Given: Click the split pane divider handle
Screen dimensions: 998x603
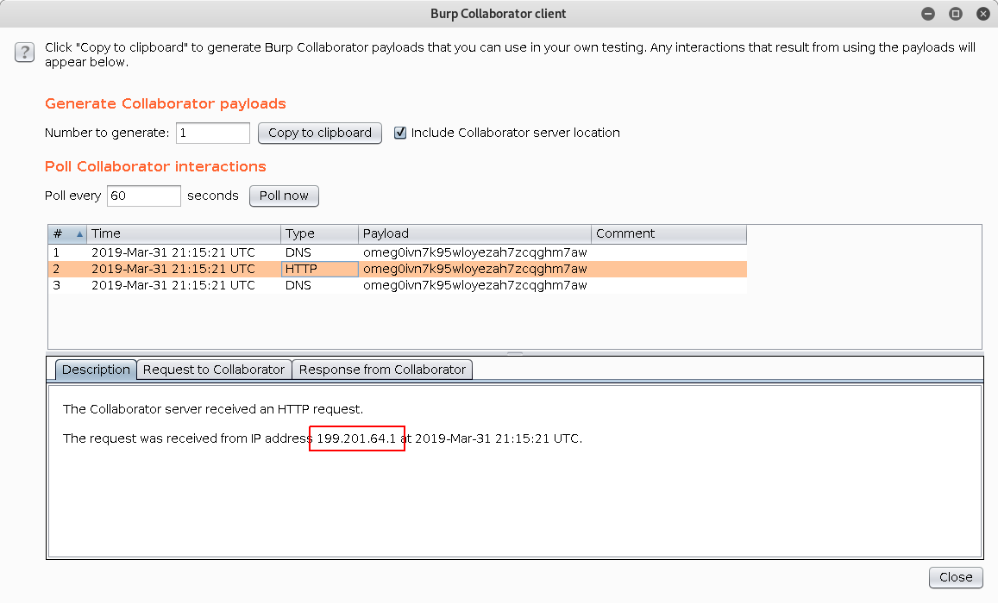Looking at the screenshot, I should pyautogui.click(x=515, y=352).
